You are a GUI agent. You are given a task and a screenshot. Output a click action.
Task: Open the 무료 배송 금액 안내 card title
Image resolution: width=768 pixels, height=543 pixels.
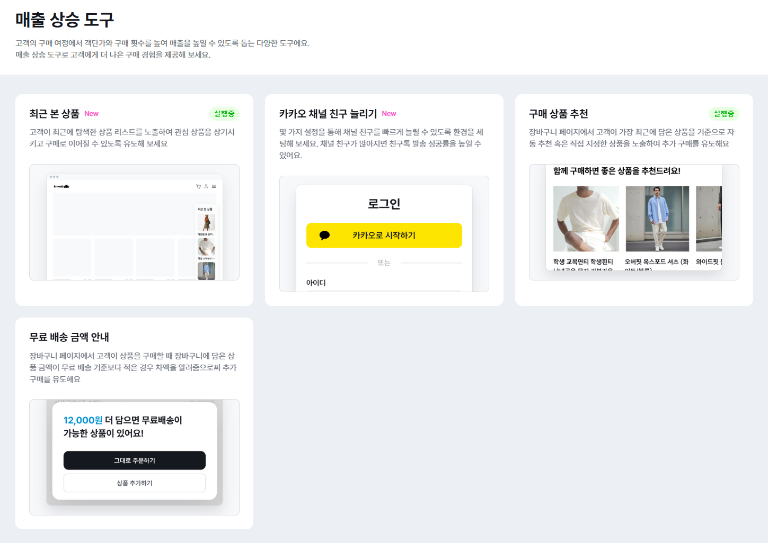[x=69, y=337]
